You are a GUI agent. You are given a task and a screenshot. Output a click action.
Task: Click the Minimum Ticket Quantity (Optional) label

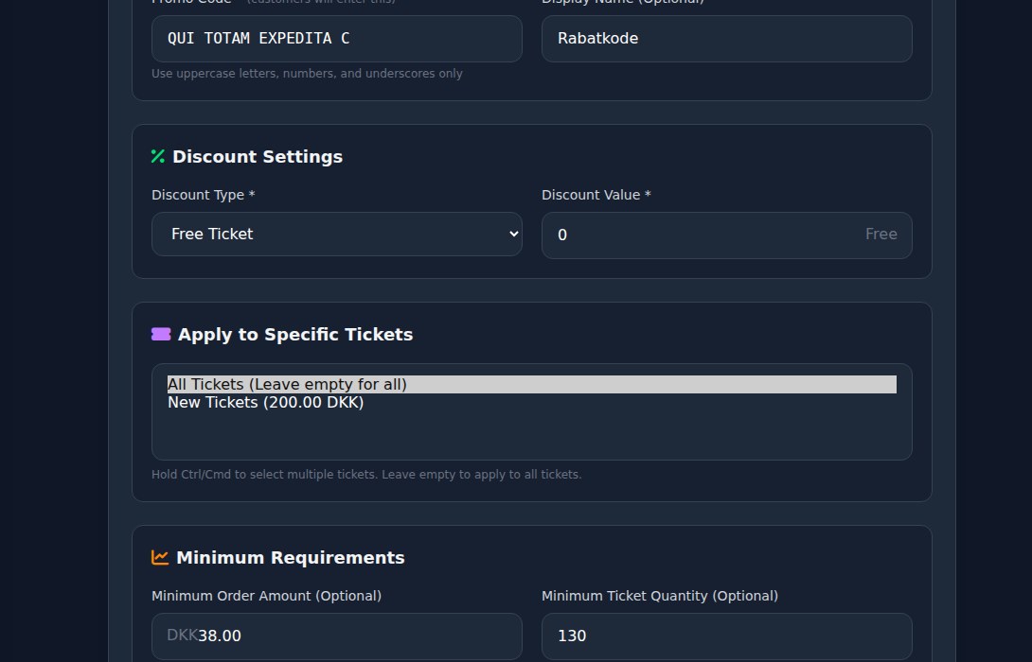(660, 596)
